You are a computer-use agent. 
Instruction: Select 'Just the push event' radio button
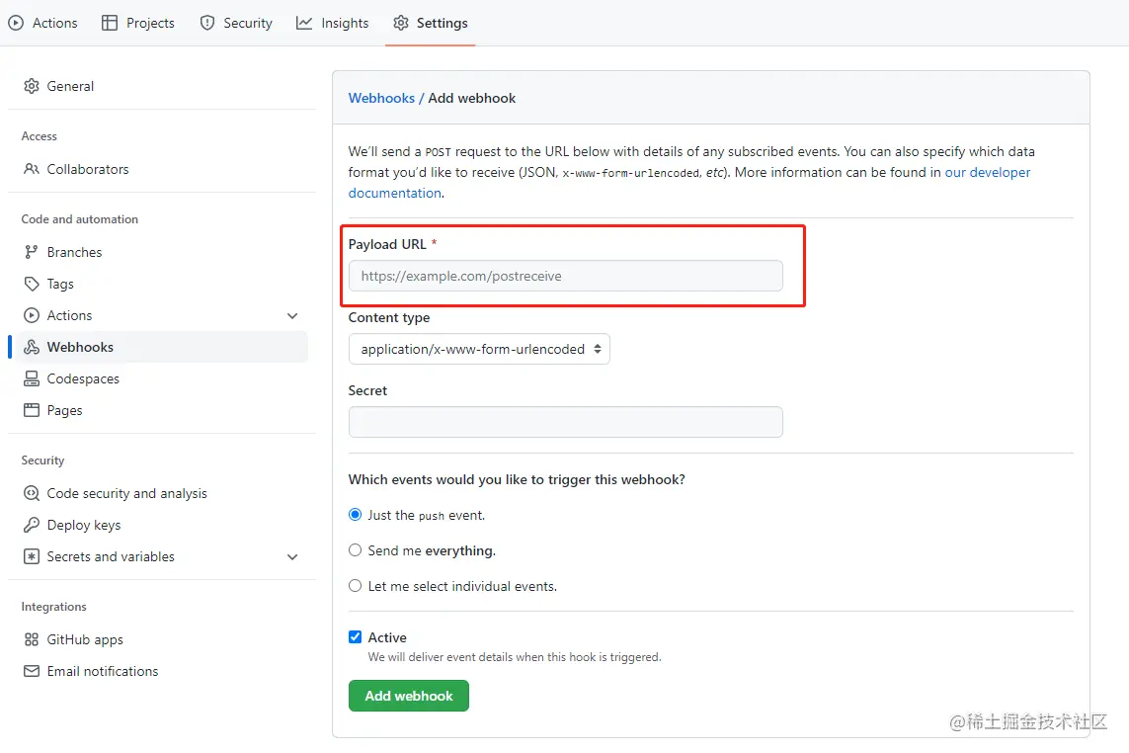pos(355,515)
